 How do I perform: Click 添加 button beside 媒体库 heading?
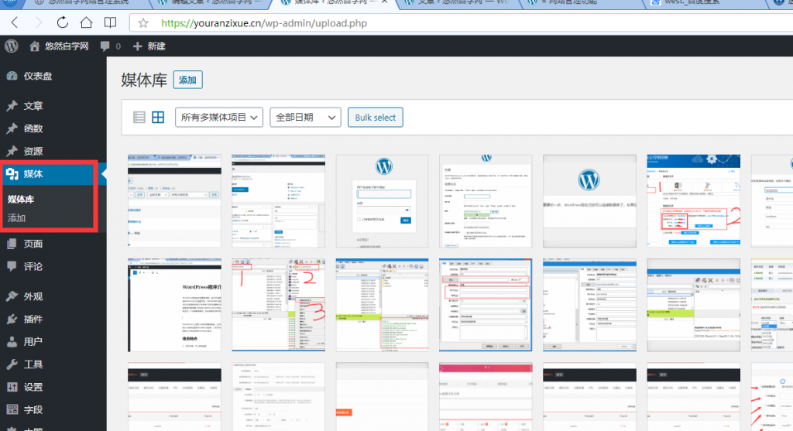(x=187, y=80)
